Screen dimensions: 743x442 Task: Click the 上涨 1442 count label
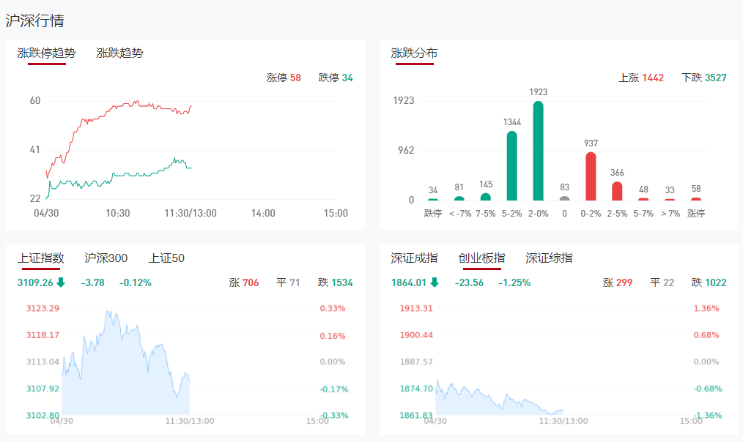tap(641, 78)
